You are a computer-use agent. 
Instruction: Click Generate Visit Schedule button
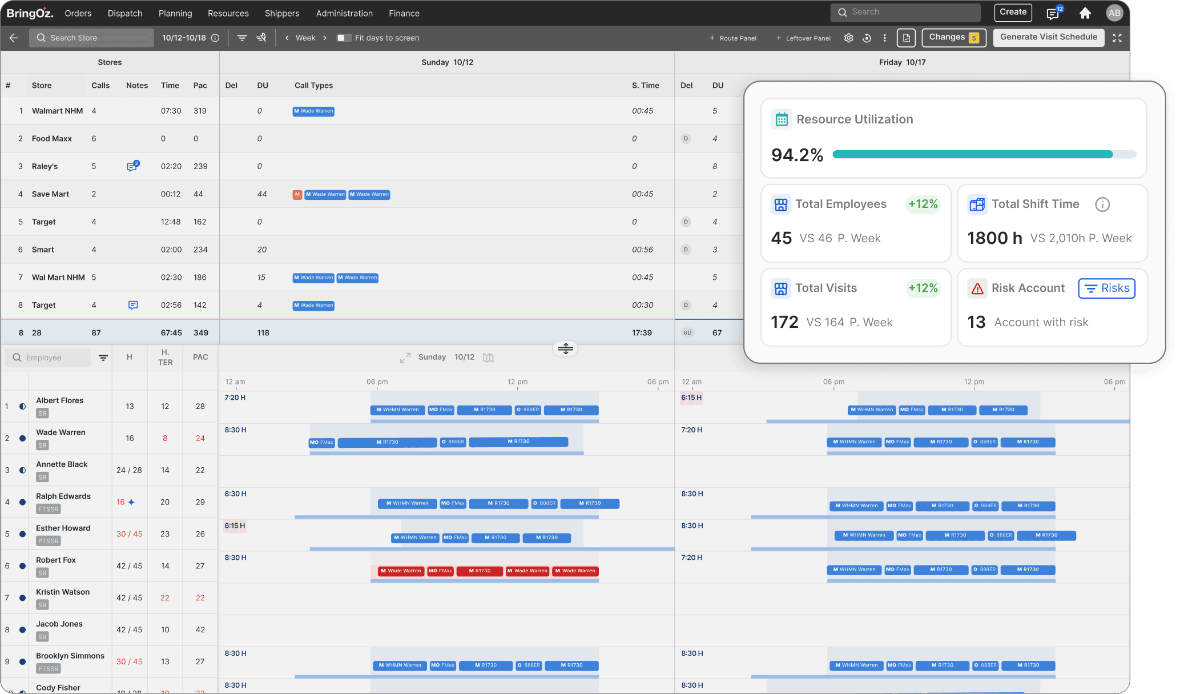pyautogui.click(x=1049, y=37)
